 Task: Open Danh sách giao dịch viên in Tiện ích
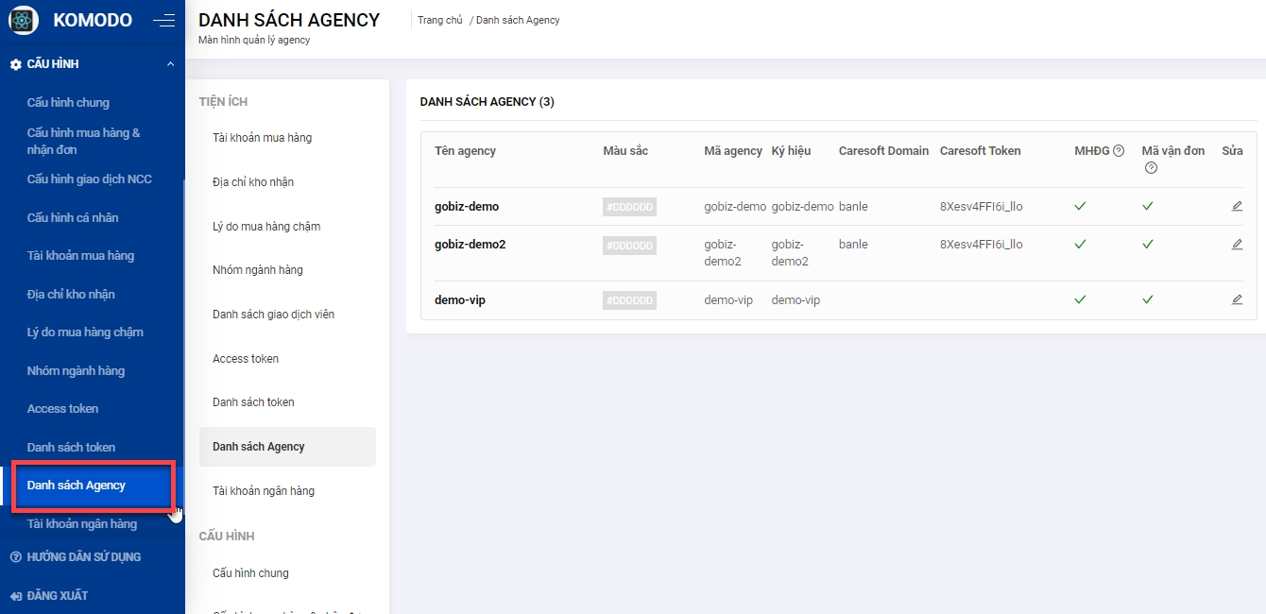pyautogui.click(x=273, y=315)
